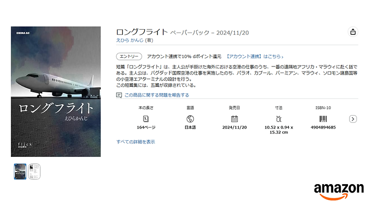Click the dimensions ruler icon

(279, 119)
